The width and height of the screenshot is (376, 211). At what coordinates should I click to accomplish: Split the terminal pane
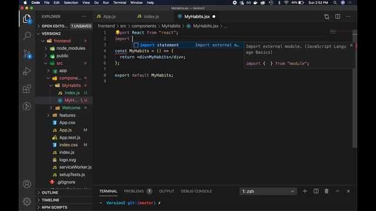316,191
